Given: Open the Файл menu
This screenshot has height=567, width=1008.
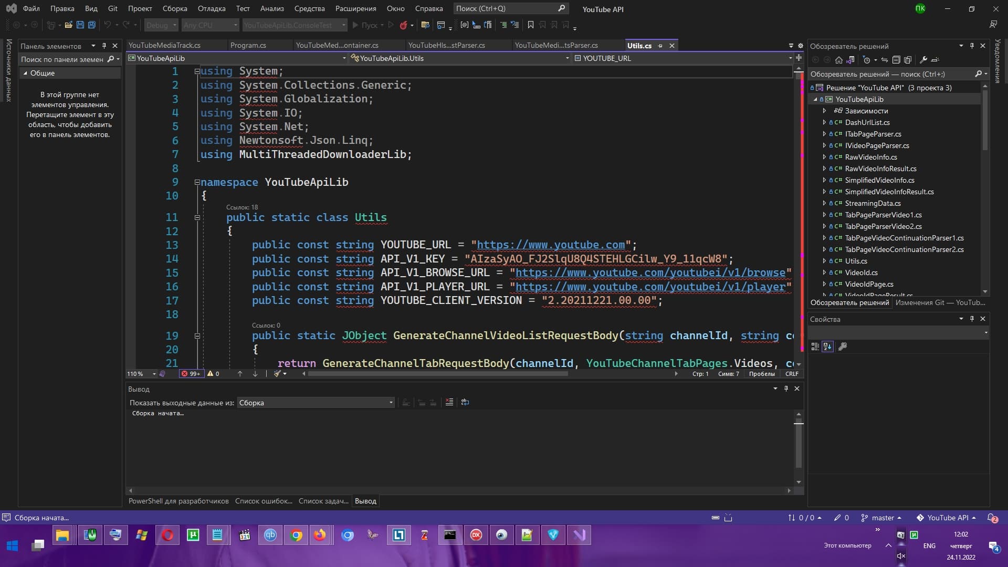Looking at the screenshot, I should 31,8.
